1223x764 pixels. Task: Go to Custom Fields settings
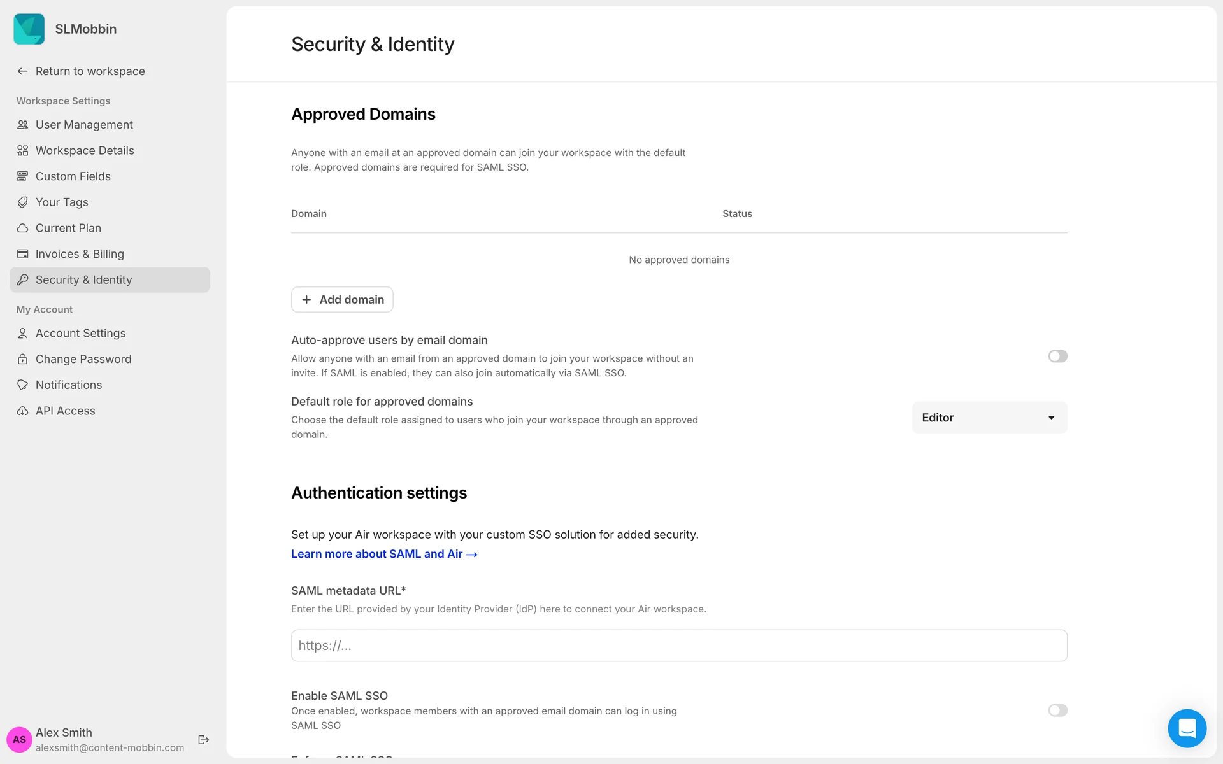(73, 176)
